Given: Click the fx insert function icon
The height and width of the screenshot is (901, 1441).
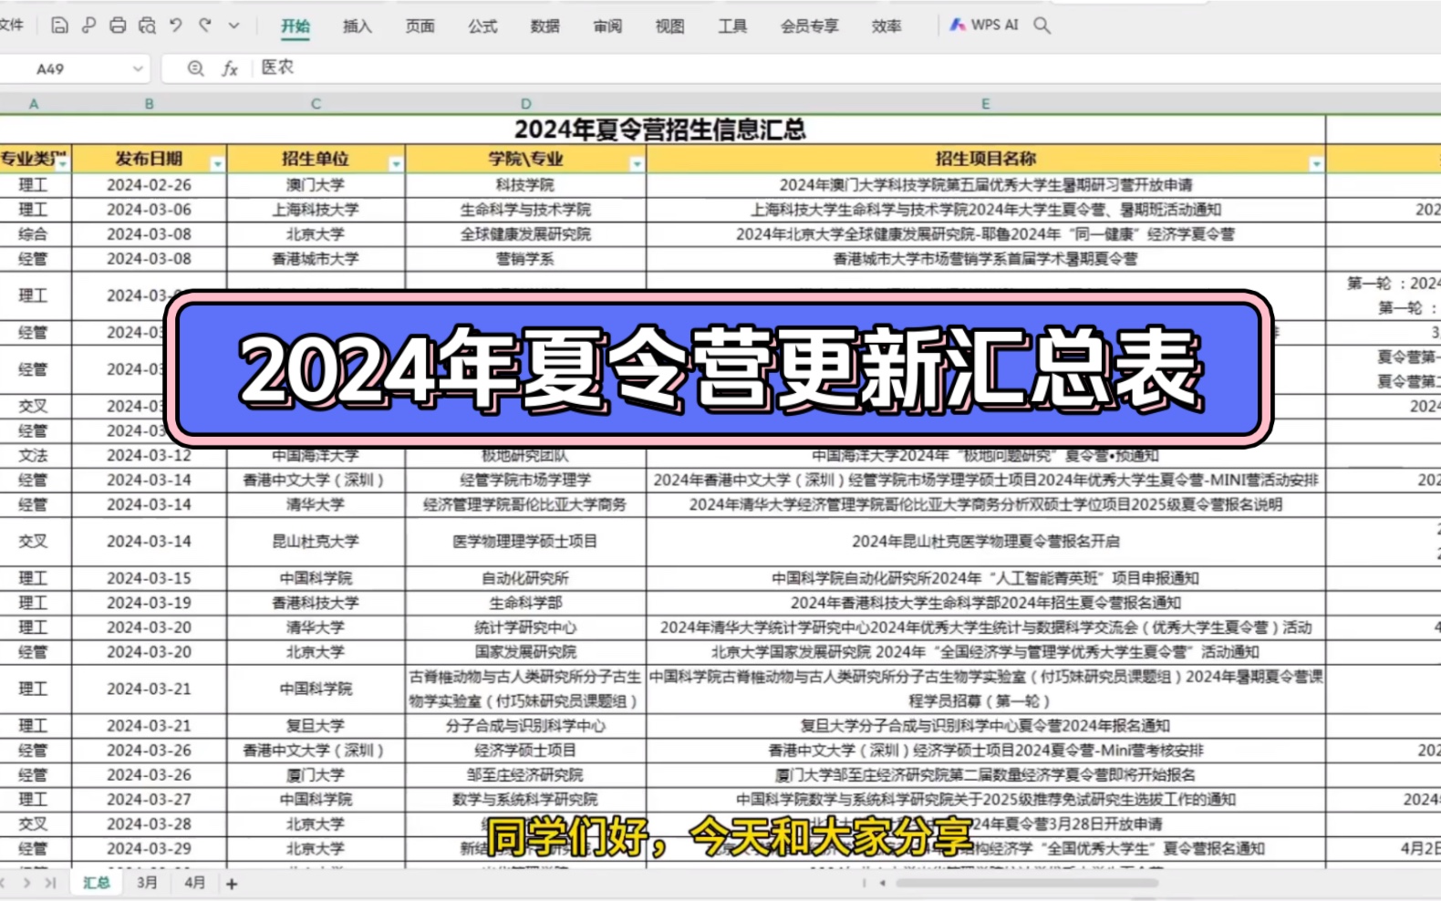Looking at the screenshot, I should pyautogui.click(x=230, y=68).
